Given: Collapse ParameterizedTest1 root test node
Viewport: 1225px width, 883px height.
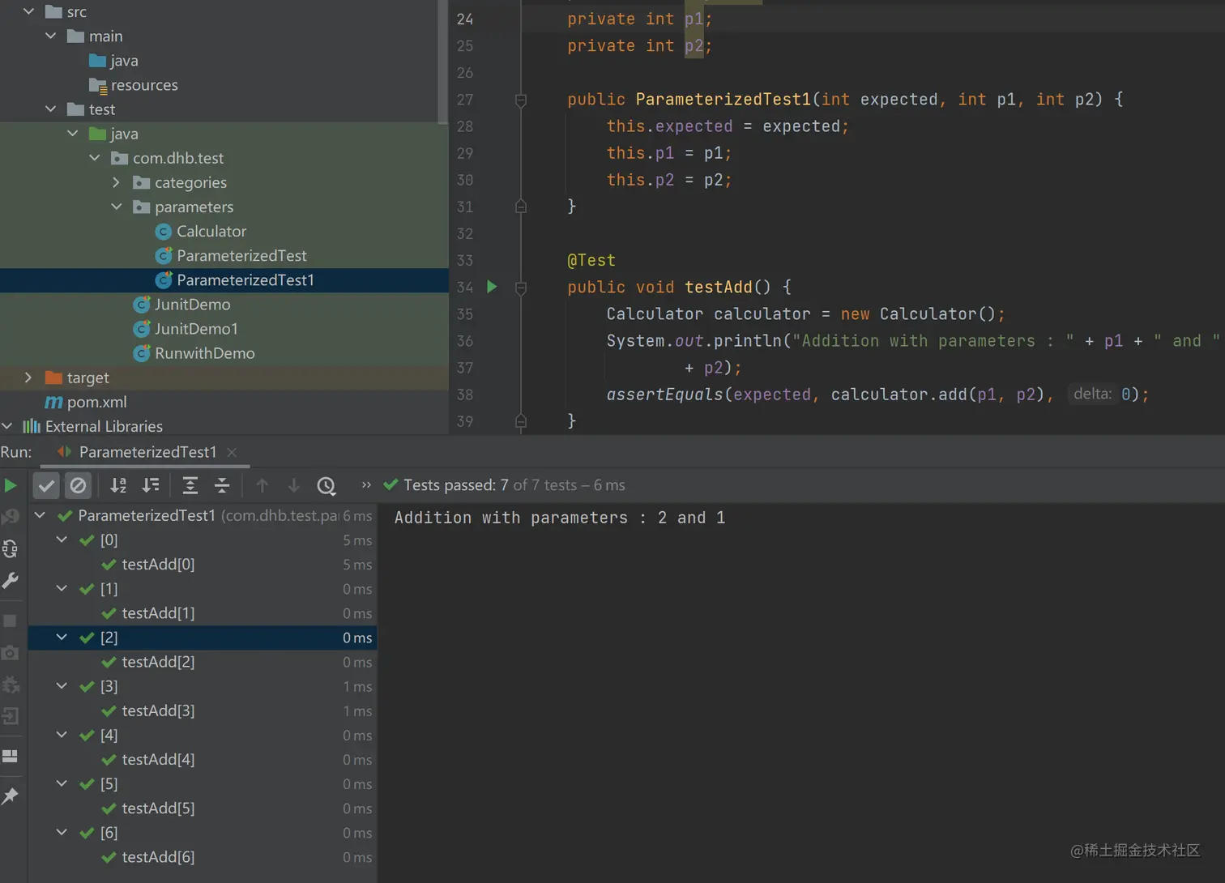Looking at the screenshot, I should point(40,515).
